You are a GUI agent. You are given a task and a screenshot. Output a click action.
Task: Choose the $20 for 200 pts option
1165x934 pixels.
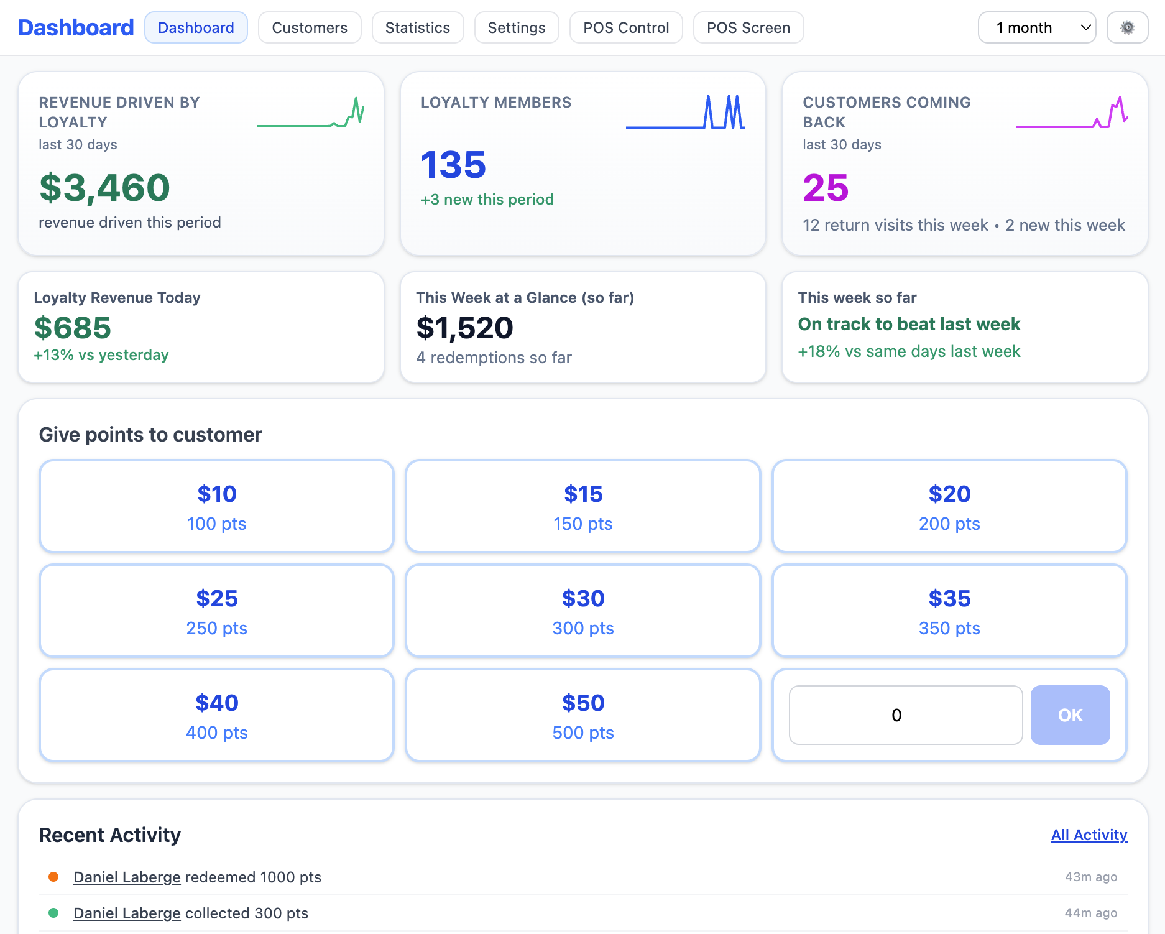click(x=949, y=506)
